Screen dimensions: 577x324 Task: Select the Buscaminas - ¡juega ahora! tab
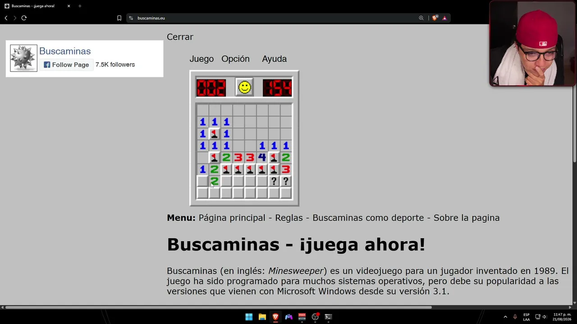(x=37, y=6)
